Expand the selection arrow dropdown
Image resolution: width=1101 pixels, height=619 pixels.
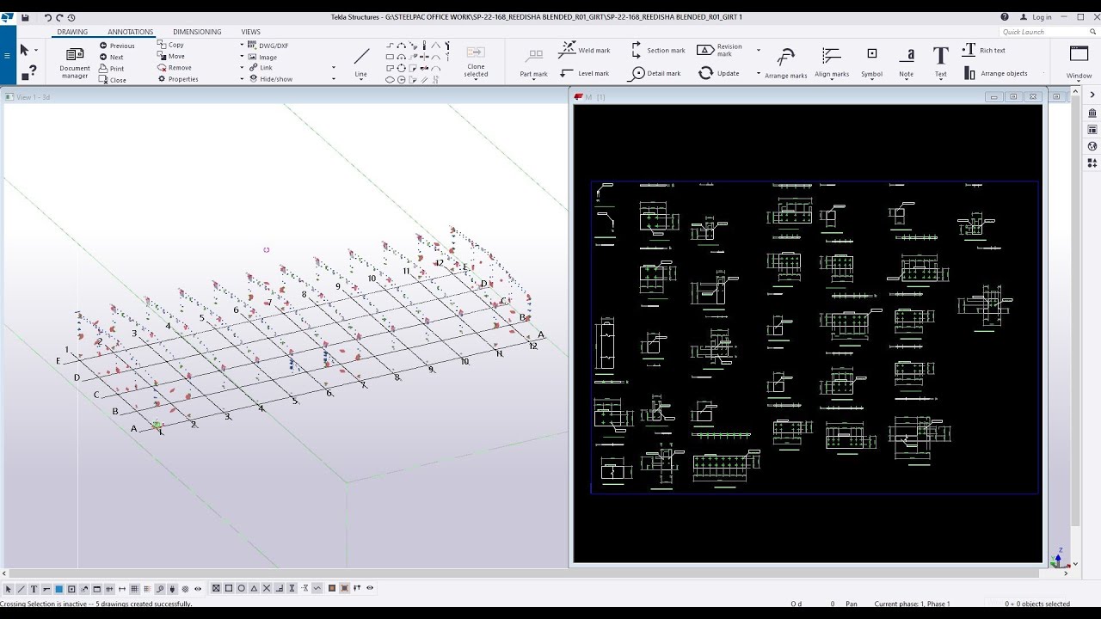point(35,51)
